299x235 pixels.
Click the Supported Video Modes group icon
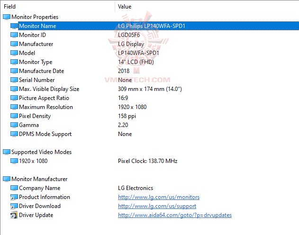pyautogui.click(x=7, y=152)
